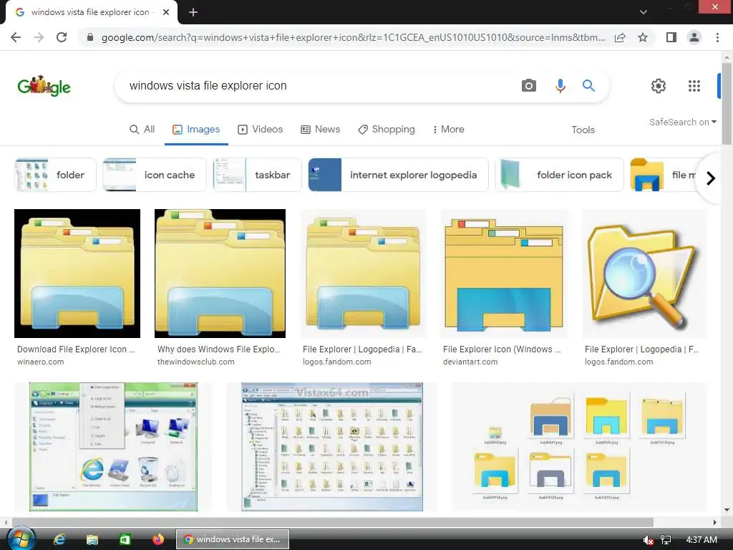Image resolution: width=733 pixels, height=550 pixels.
Task: Select internet explorer logopedia chip
Action: pyautogui.click(x=398, y=175)
